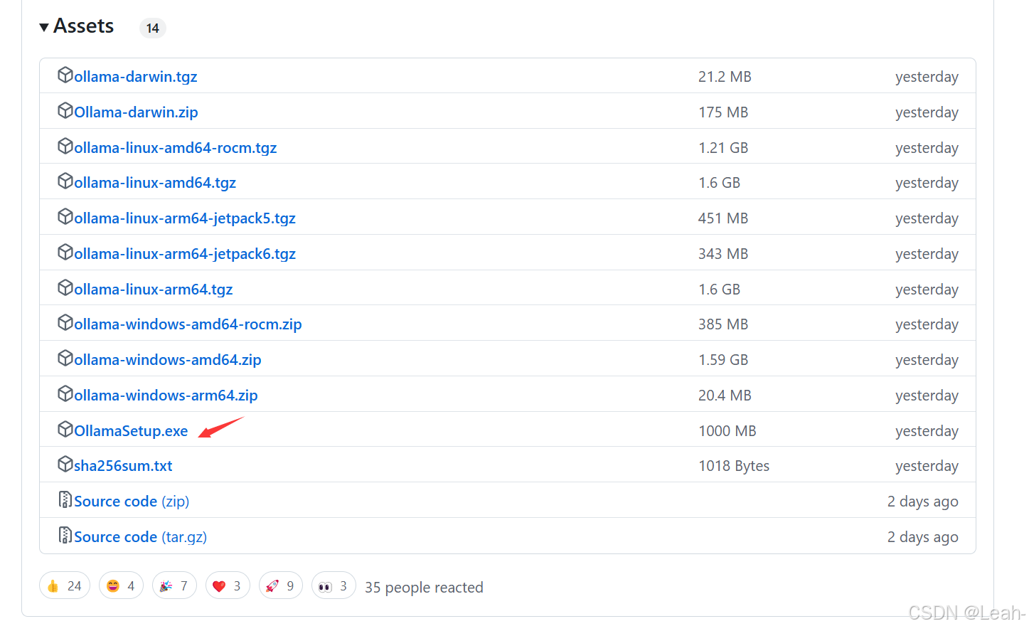Image resolution: width=1029 pixels, height=631 pixels.
Task: Click the package icon beside ollama-windows-amd64-rocm.zip
Action: tap(65, 322)
